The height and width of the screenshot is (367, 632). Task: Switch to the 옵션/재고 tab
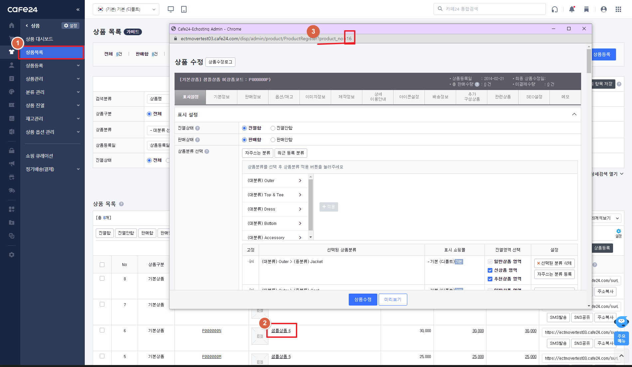pyautogui.click(x=284, y=97)
